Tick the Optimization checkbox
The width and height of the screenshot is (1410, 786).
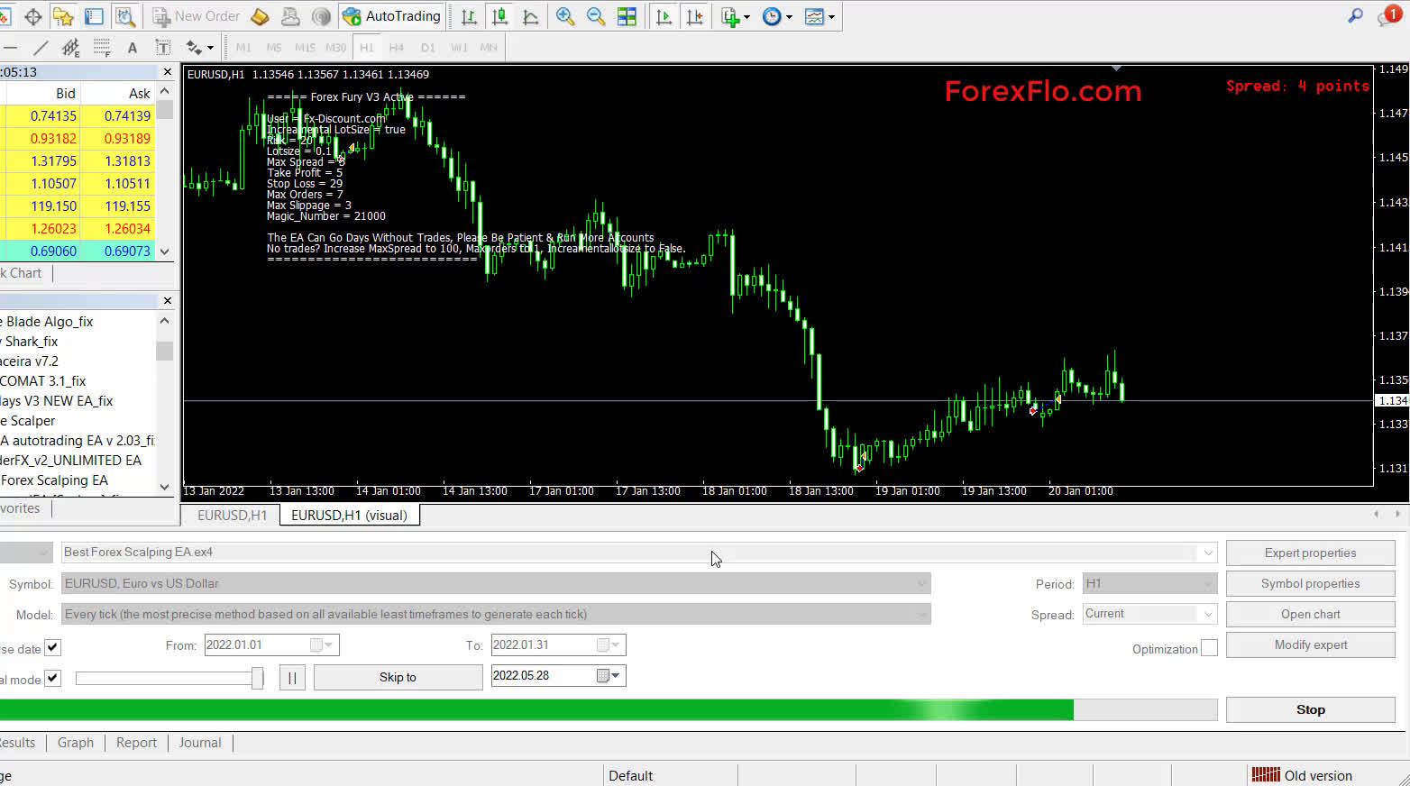[x=1208, y=647]
